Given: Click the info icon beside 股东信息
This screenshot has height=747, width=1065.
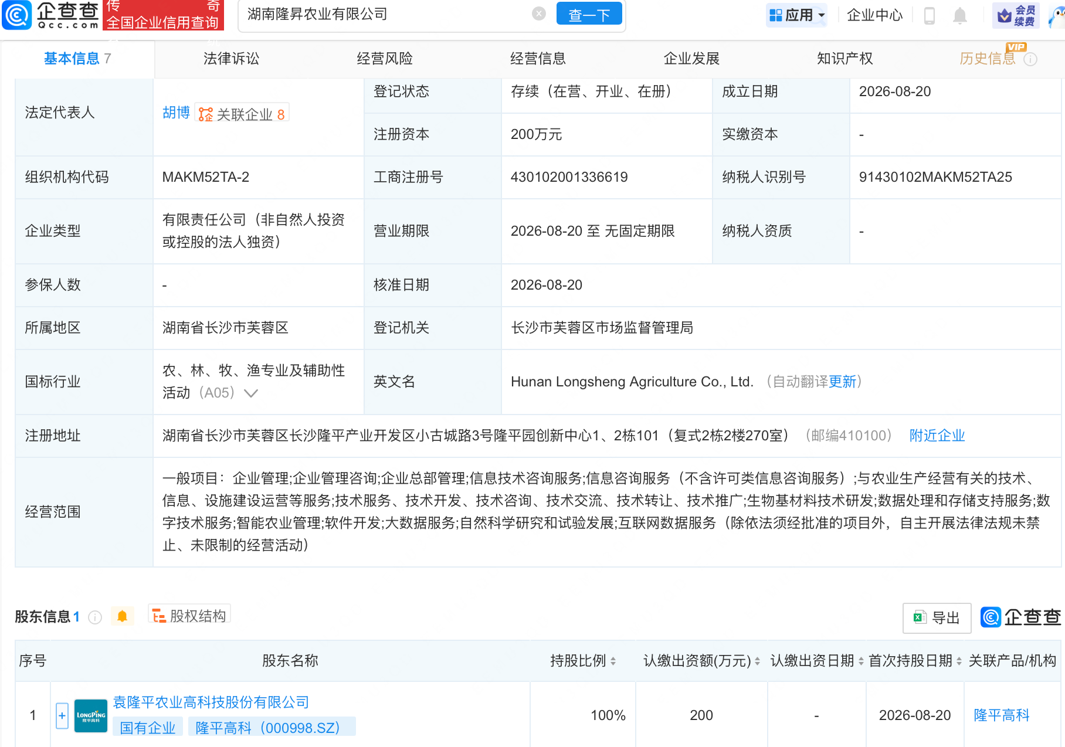Looking at the screenshot, I should pos(95,617).
